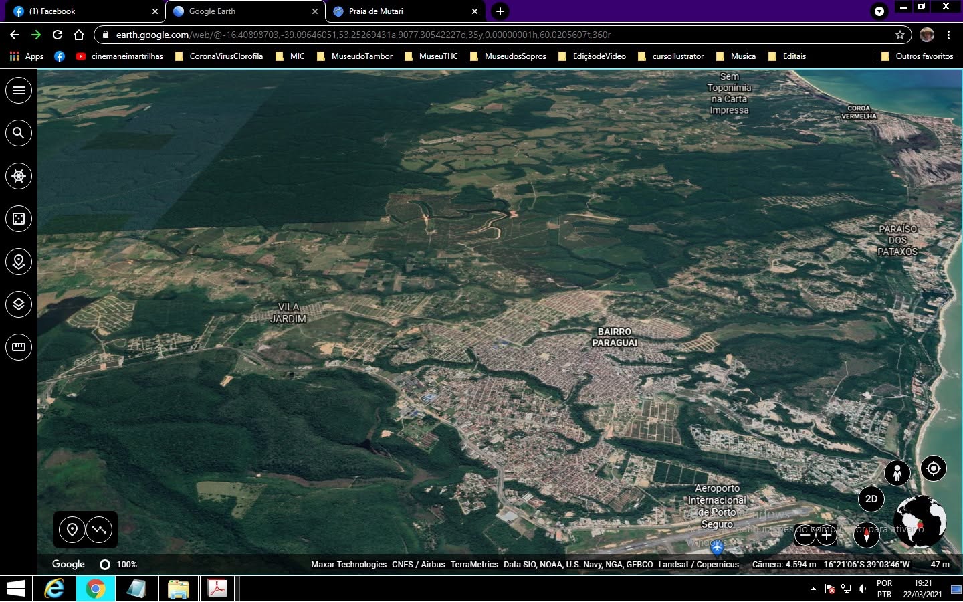Viewport: 963px width, 602px height.
Task: Launch Voyager from the ship's wheel icon
Action: [x=19, y=176]
